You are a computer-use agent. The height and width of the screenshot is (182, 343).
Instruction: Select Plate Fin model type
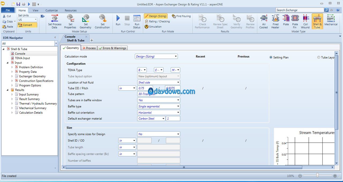pyautogui.click(x=295, y=21)
